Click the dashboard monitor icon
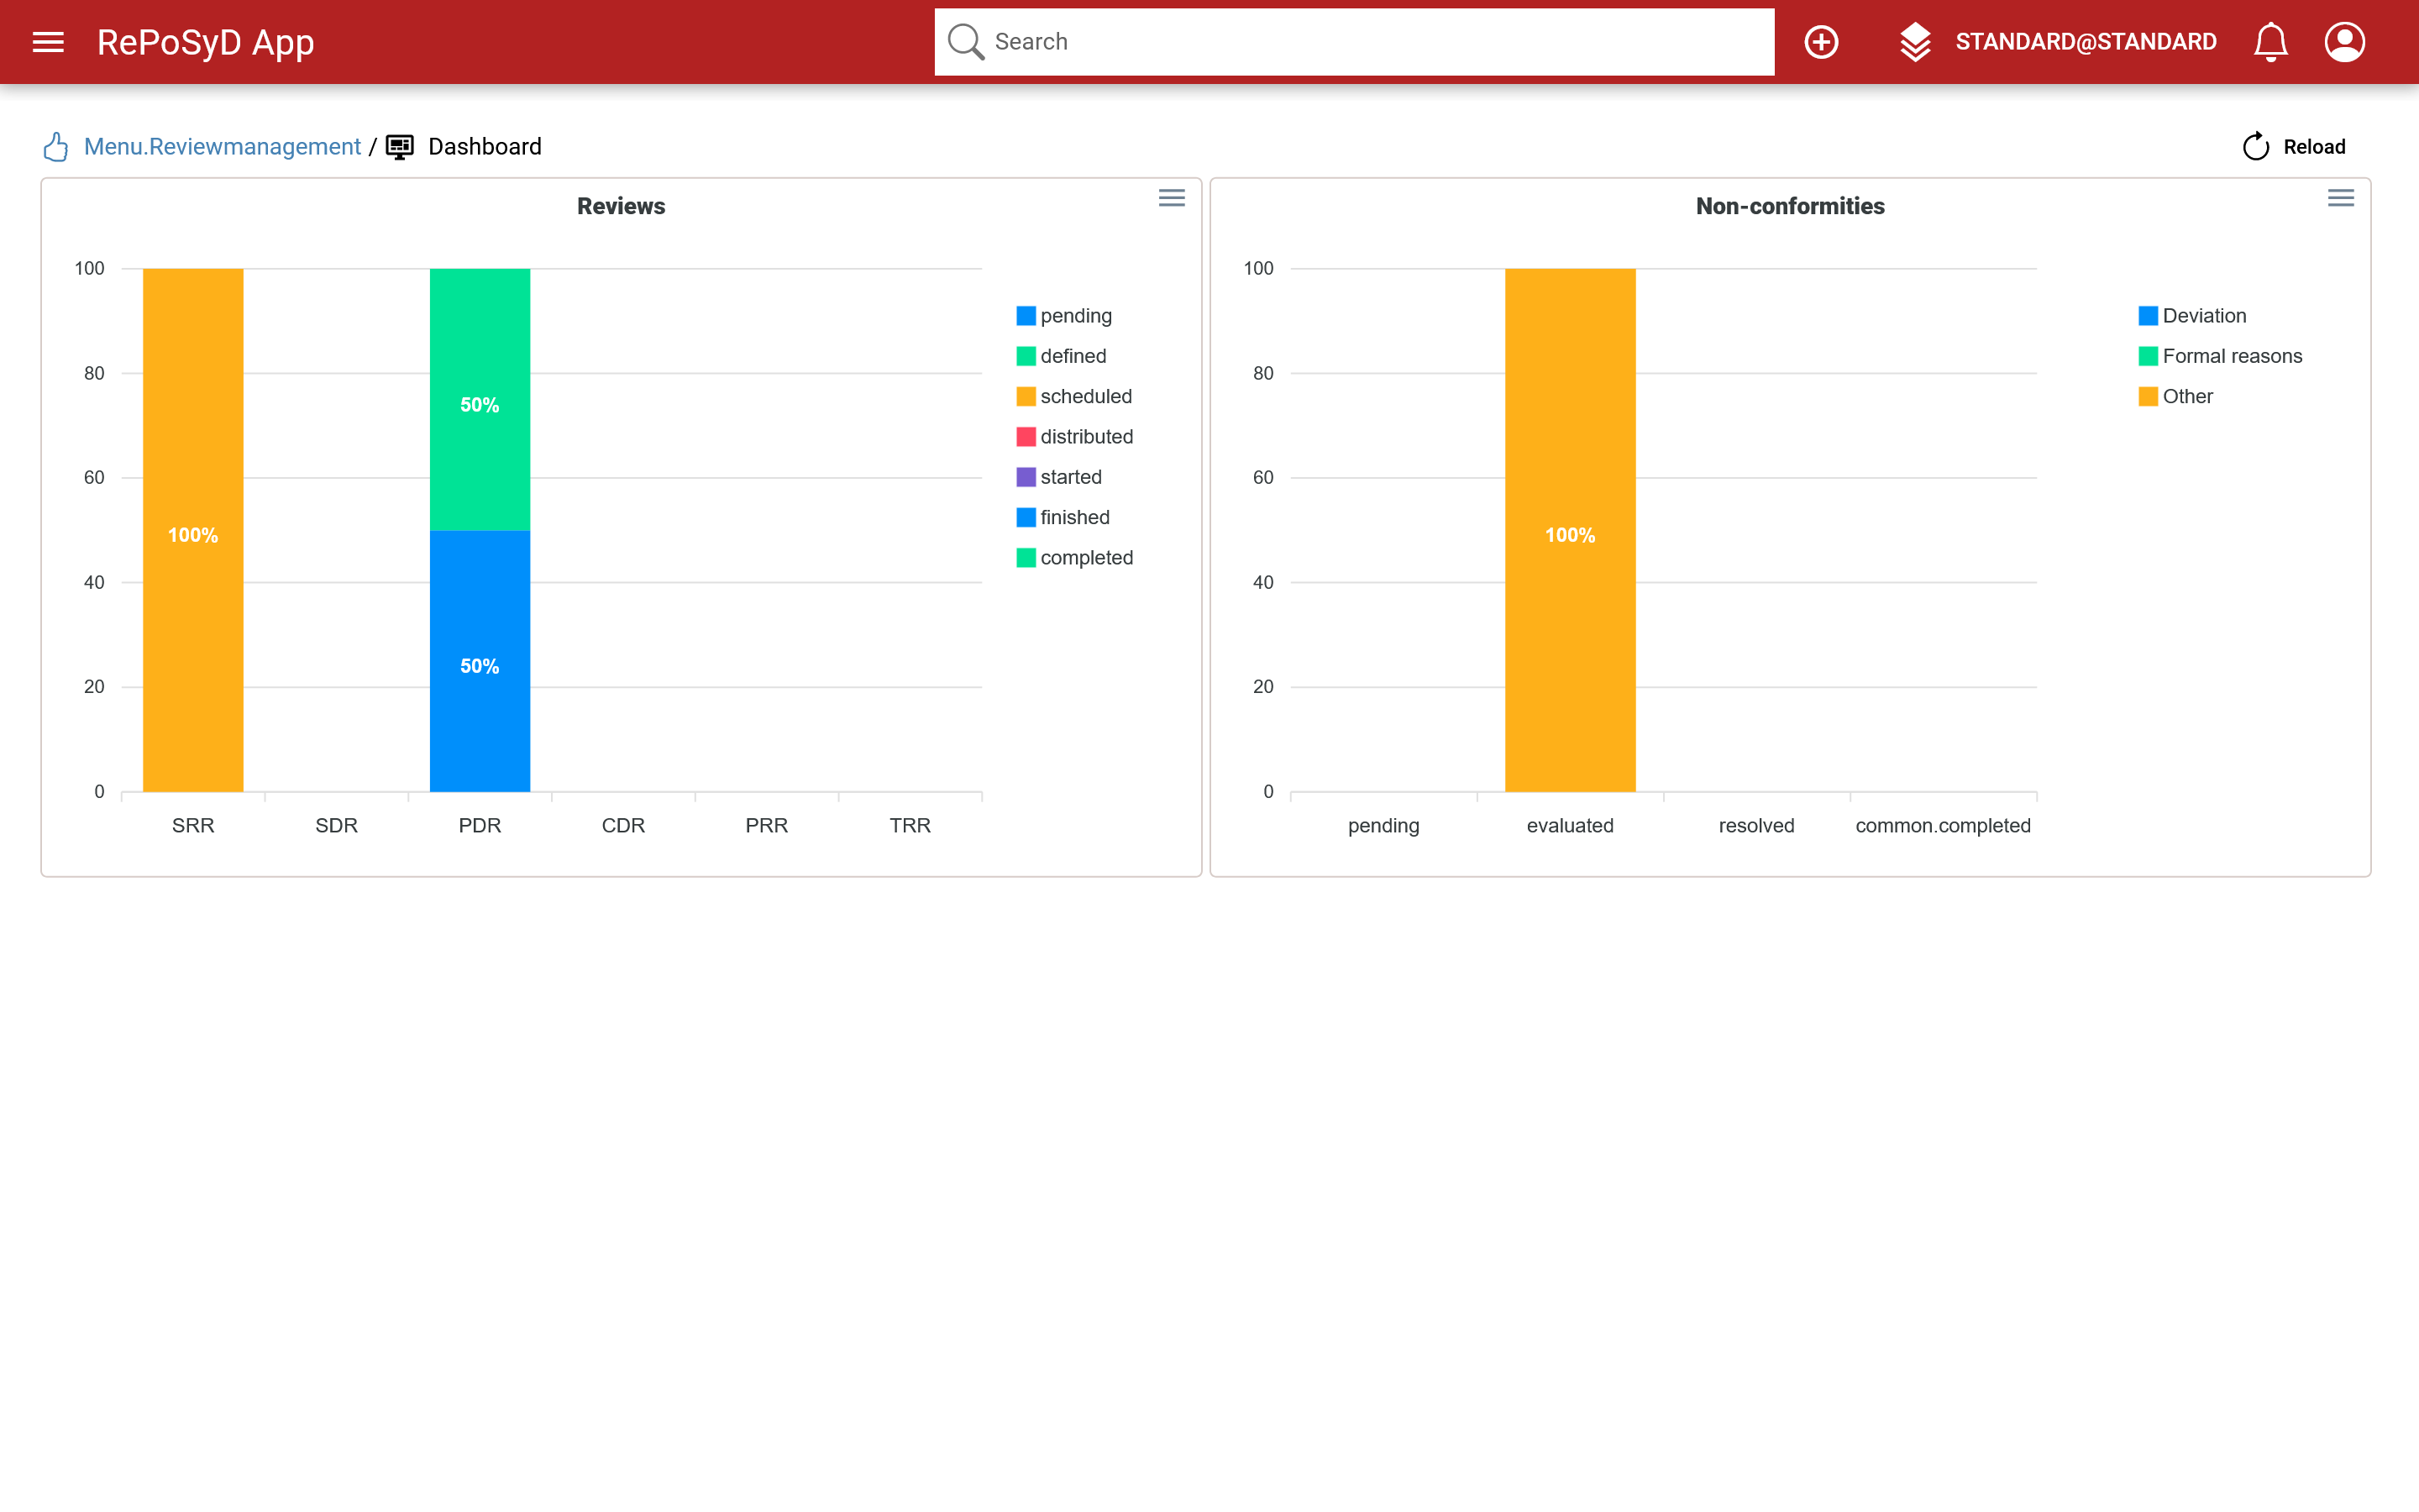This screenshot has height=1512, width=2419. [x=400, y=147]
